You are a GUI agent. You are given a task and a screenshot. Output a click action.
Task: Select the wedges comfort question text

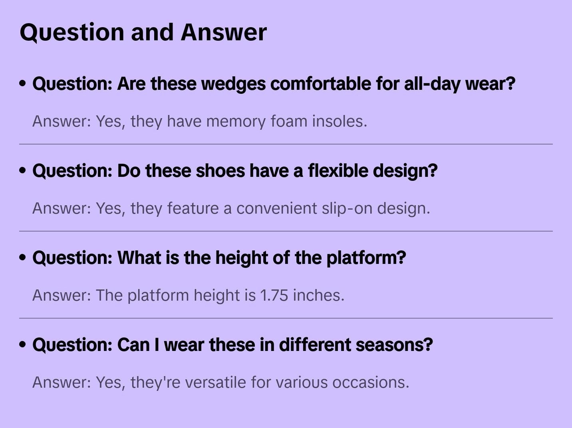[x=274, y=84]
